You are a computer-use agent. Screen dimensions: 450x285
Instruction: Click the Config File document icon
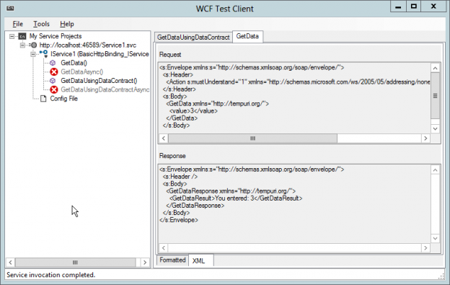pos(43,99)
